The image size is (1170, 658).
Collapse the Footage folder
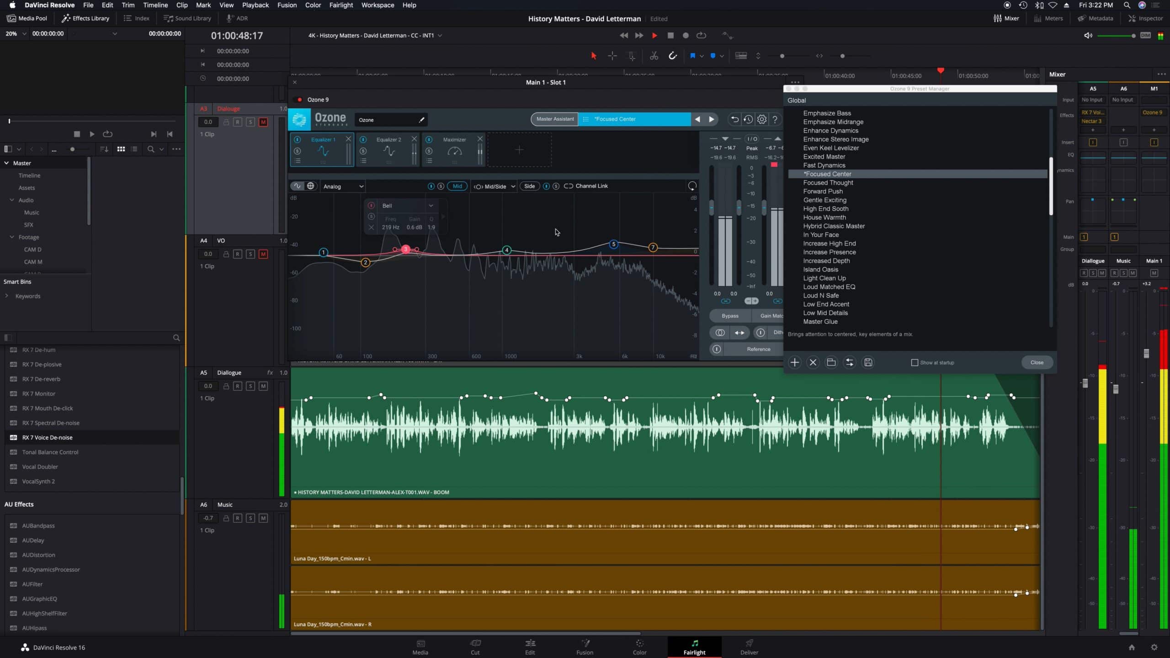point(12,237)
